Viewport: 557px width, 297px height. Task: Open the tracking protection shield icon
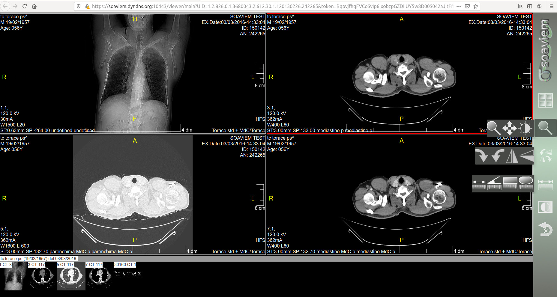tap(79, 6)
